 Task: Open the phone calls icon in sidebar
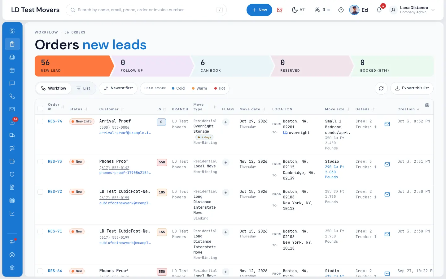coord(12,96)
